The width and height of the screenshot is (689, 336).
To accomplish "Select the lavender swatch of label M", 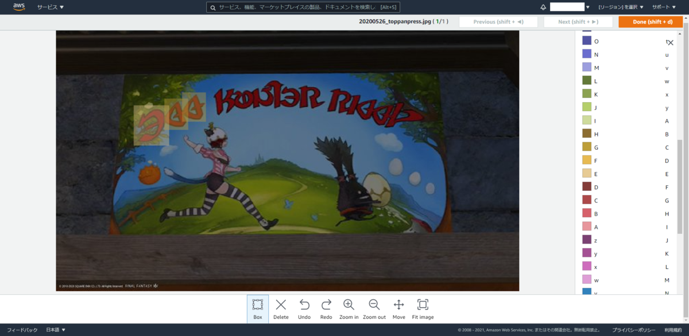I will coord(587,67).
